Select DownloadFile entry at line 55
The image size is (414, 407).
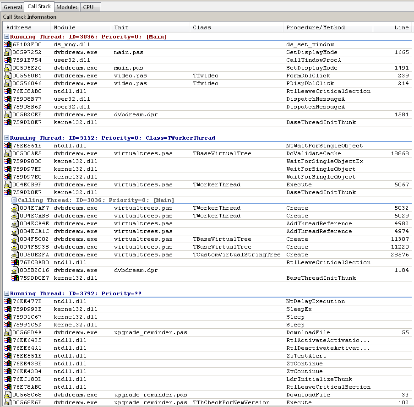308,332
